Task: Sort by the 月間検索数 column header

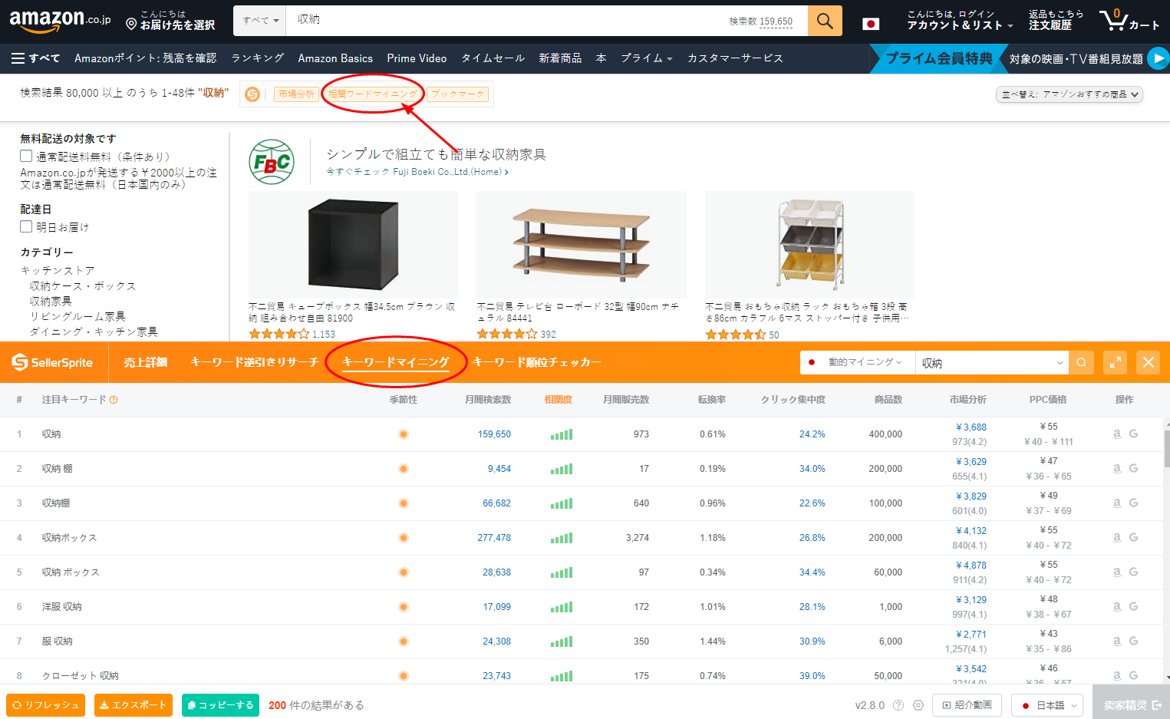Action: click(488, 400)
